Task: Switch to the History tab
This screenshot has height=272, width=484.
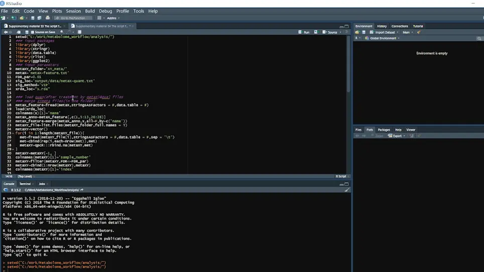Action: [382, 26]
